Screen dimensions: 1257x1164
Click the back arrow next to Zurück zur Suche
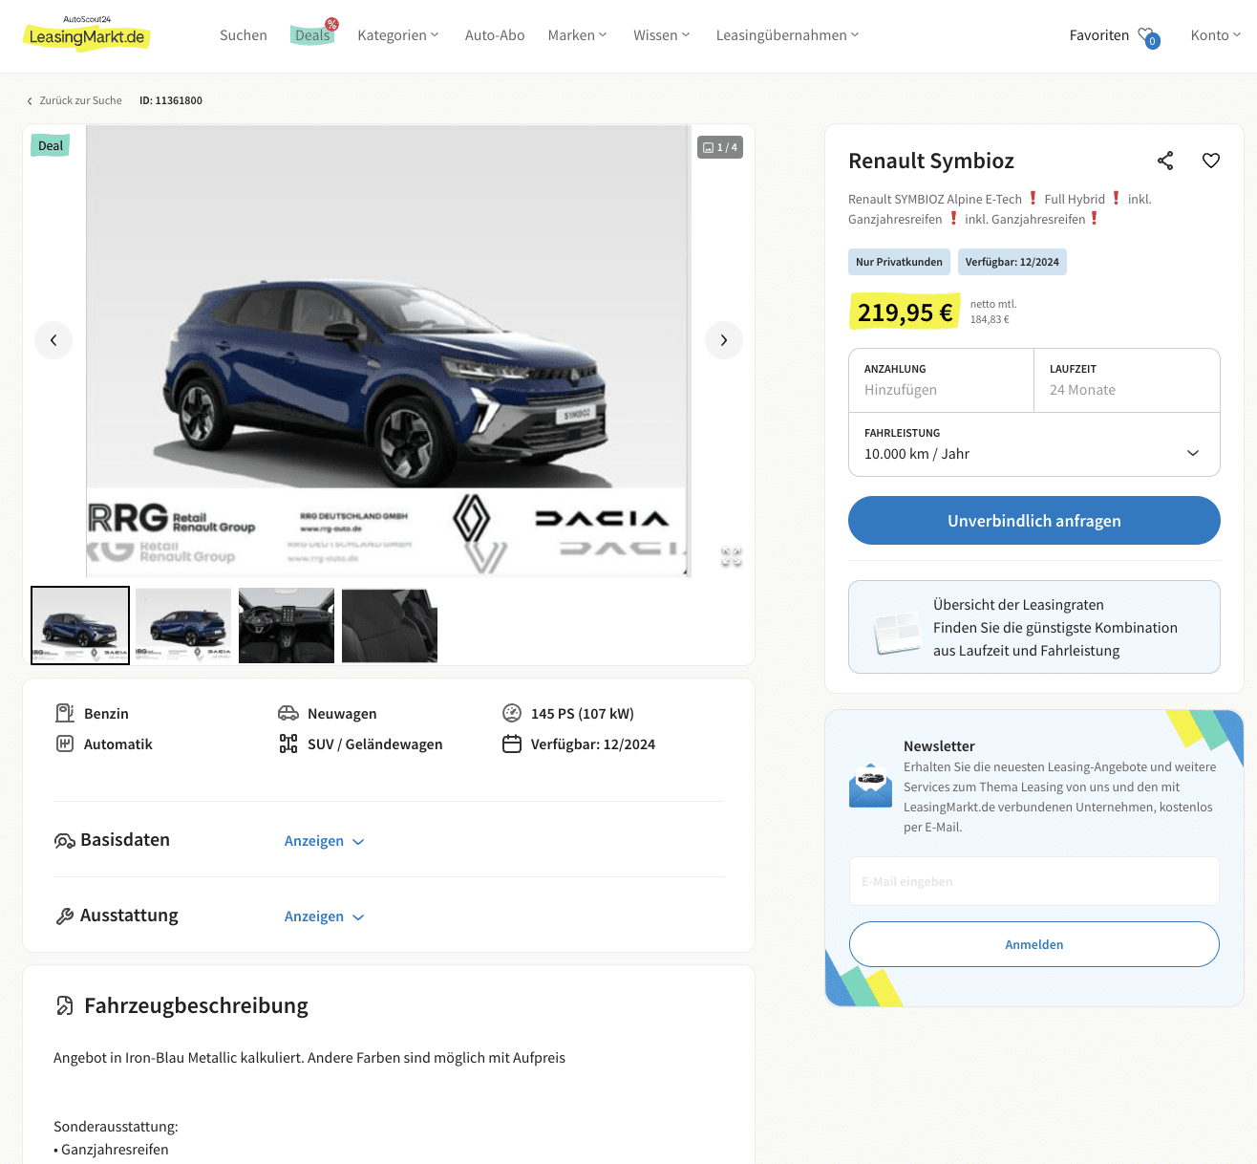[30, 100]
